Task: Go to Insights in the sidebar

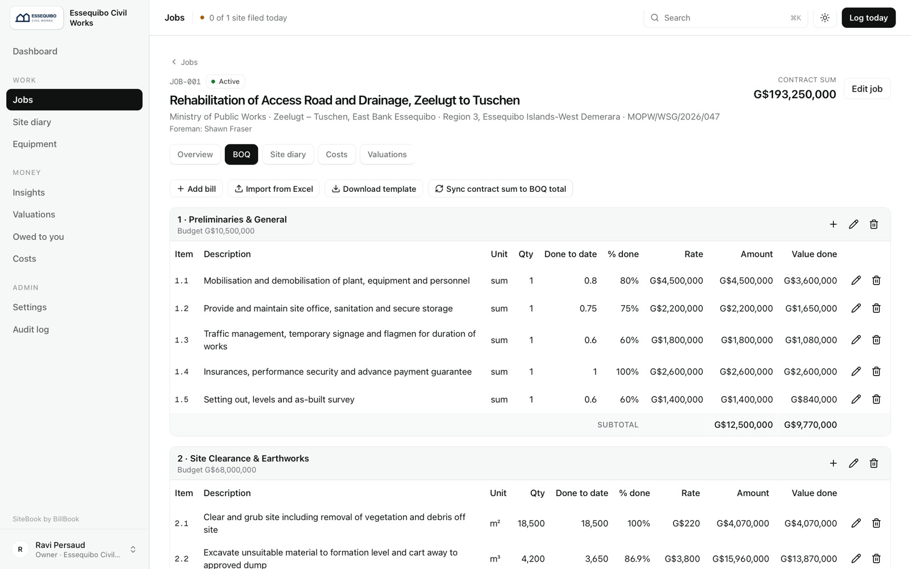Action: 75,192
